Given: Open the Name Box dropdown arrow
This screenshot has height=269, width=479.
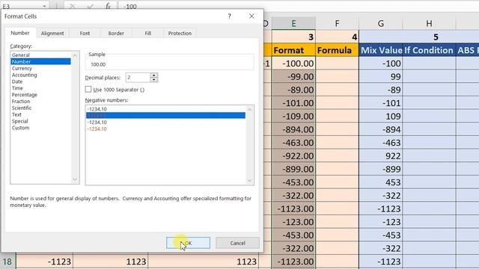Looking at the screenshot, I should [44, 7].
